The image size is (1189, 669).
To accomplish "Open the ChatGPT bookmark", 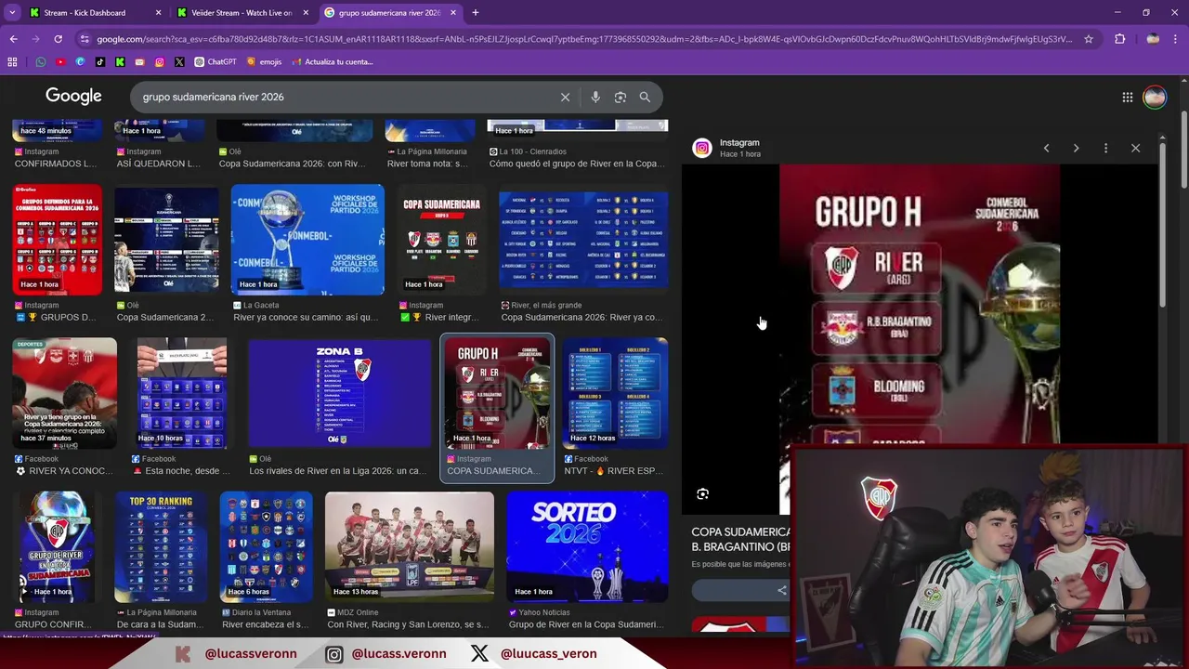I will [216, 62].
